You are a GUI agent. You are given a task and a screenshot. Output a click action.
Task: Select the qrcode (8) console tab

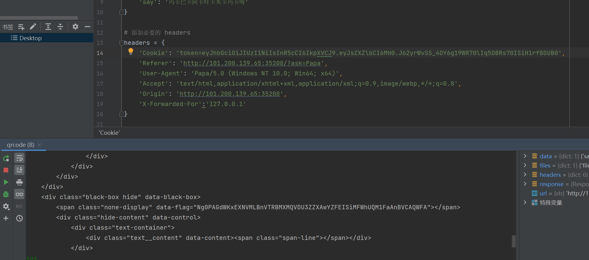pyautogui.click(x=20, y=145)
